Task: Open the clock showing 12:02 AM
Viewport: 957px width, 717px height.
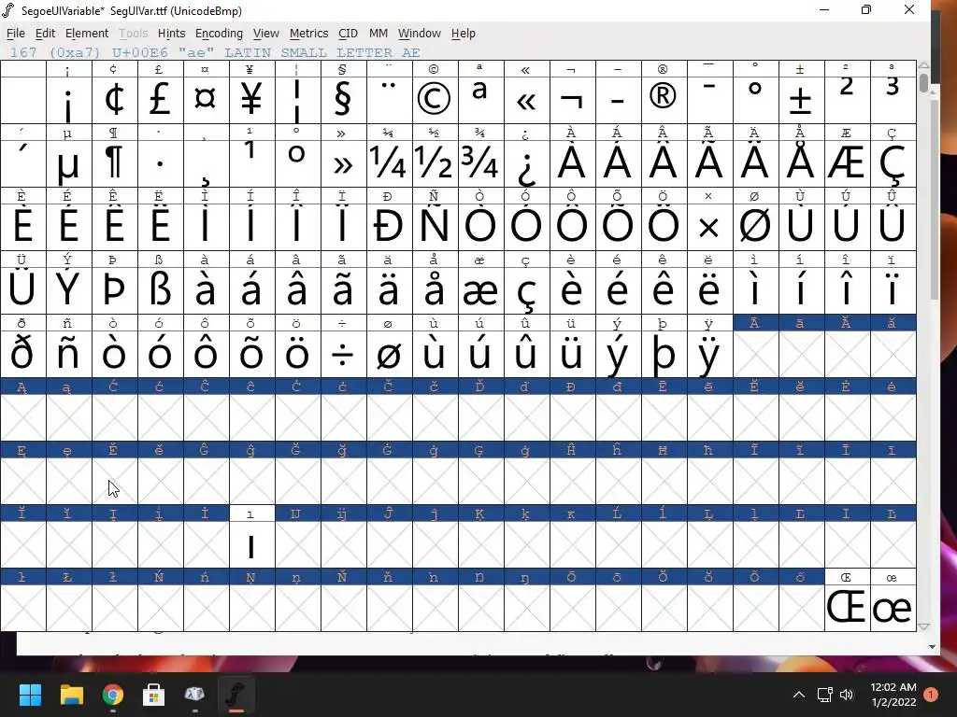Action: click(x=893, y=695)
